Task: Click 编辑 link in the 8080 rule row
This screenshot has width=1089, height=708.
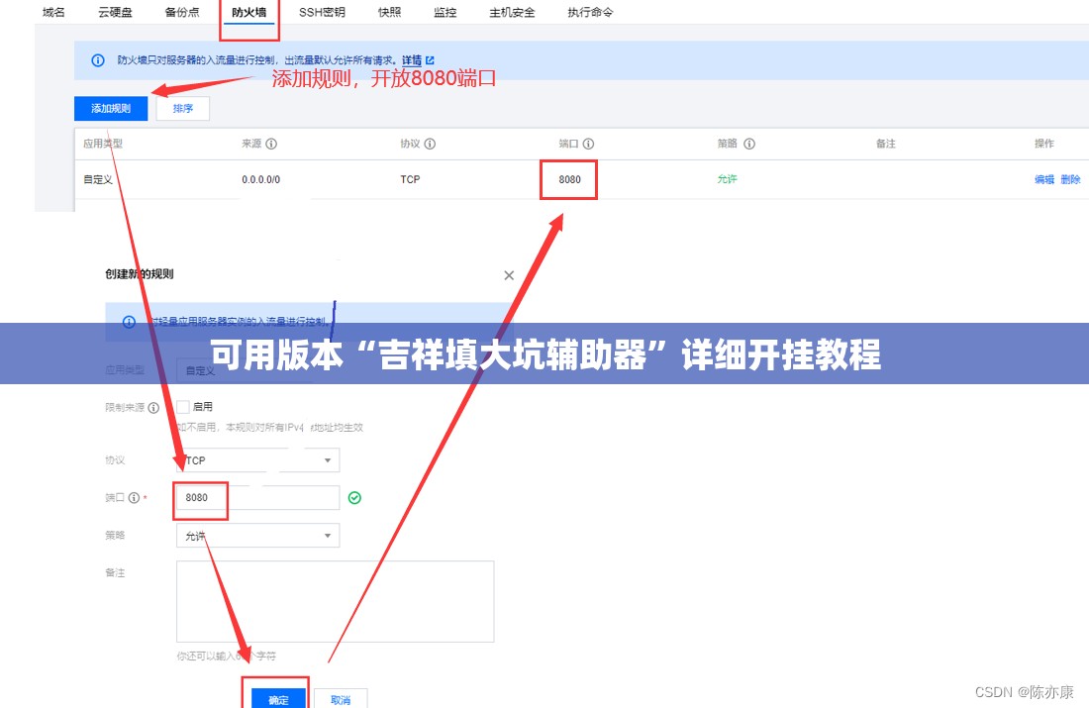Action: tap(1044, 179)
